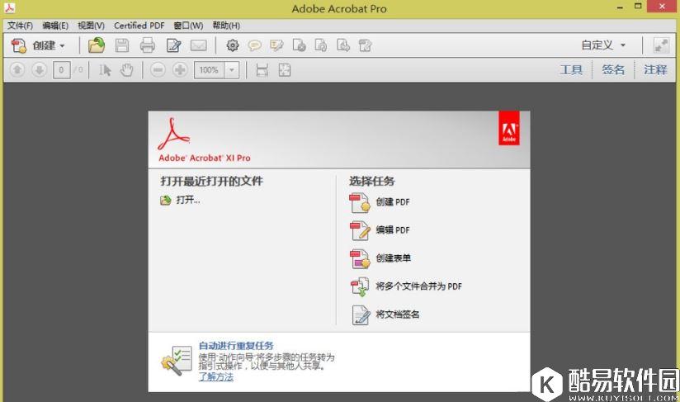Viewport: 680px width, 402px height.
Task: Choose the text selection cursor tool
Action: pos(105,70)
